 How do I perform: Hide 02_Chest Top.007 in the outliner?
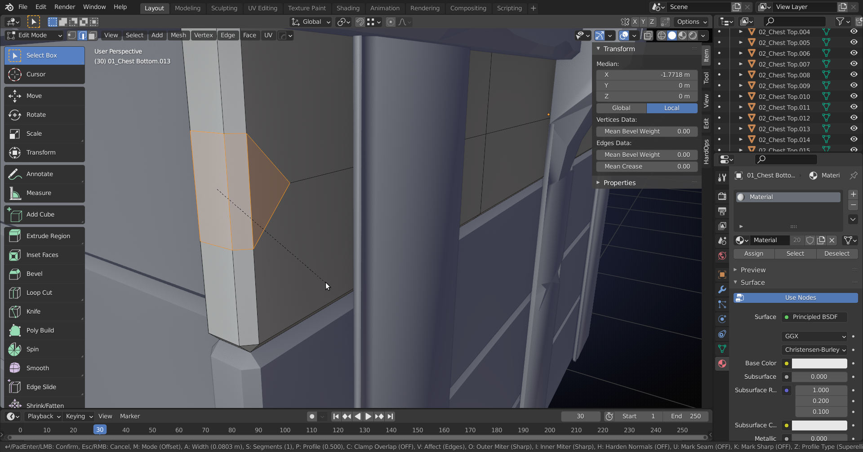[853, 64]
